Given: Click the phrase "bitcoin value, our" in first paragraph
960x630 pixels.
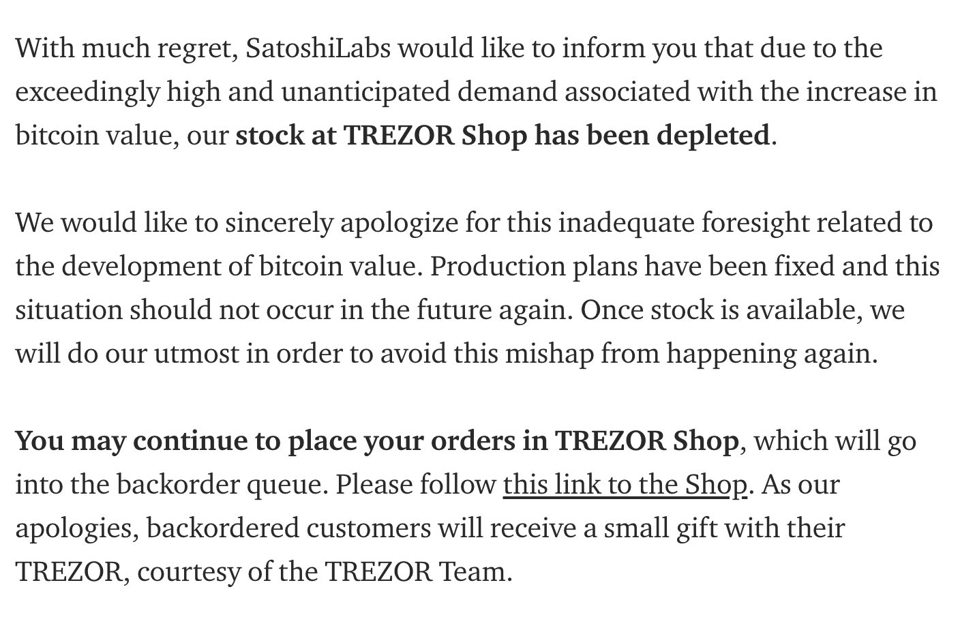Looking at the screenshot, I should click(121, 136).
